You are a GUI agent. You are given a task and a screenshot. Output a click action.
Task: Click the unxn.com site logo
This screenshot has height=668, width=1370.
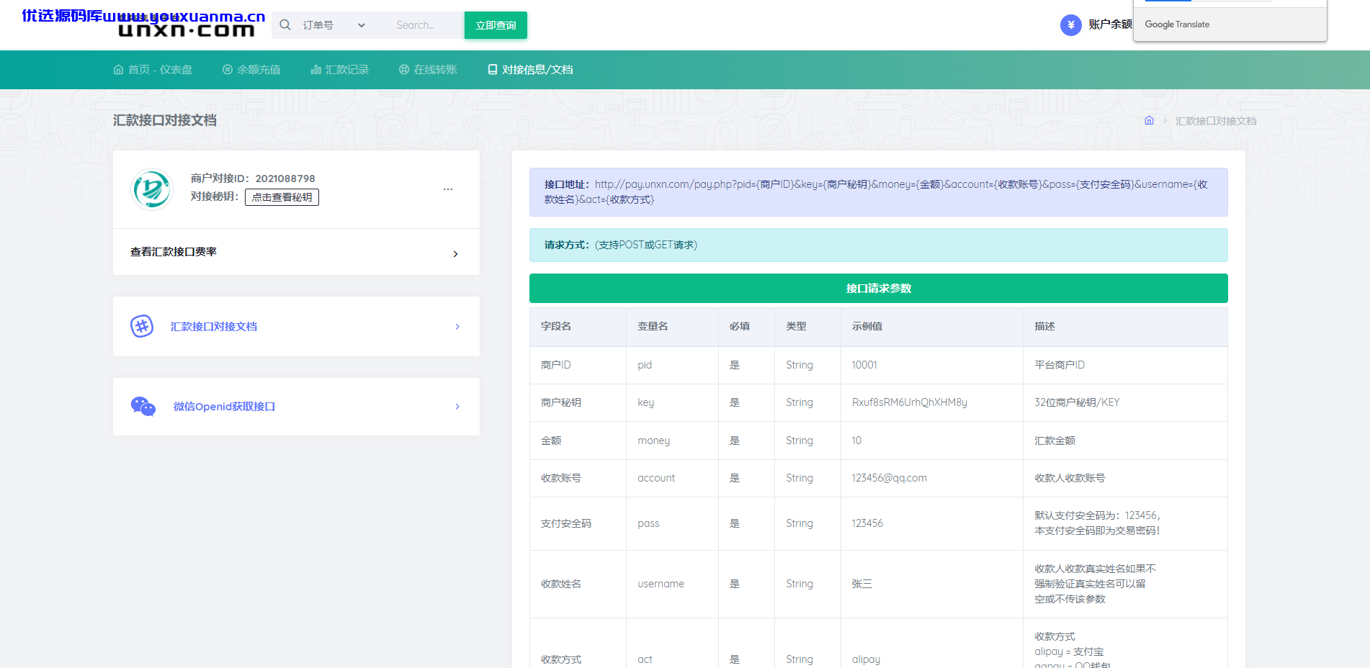186,30
